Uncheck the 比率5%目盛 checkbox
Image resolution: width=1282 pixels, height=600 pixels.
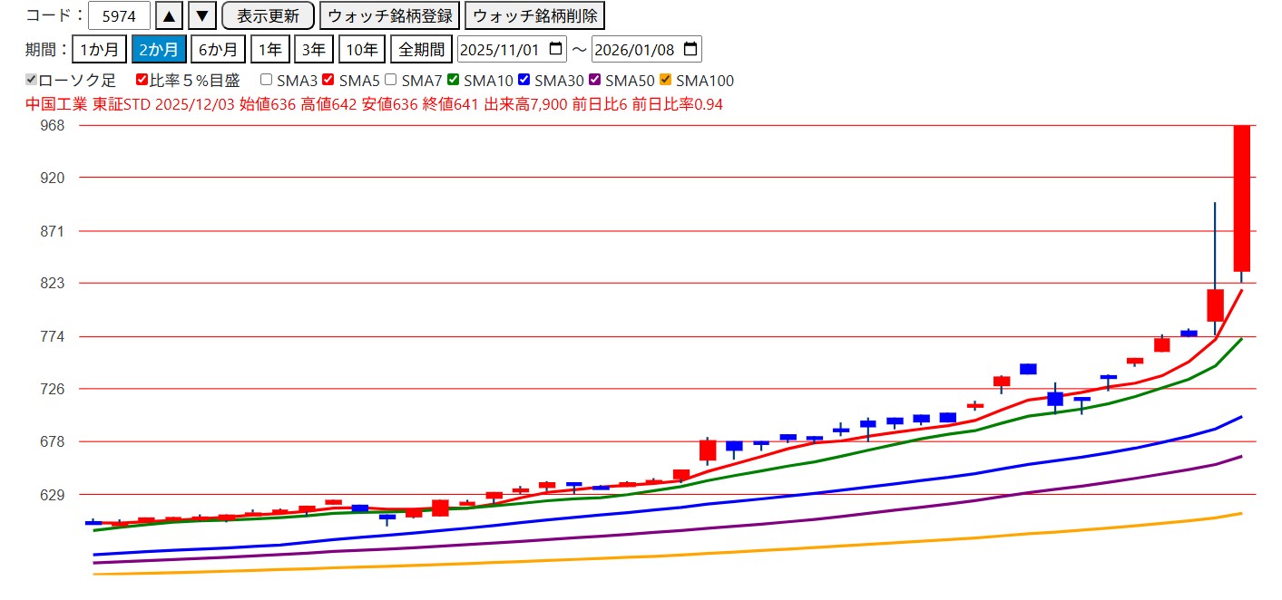pos(142,80)
